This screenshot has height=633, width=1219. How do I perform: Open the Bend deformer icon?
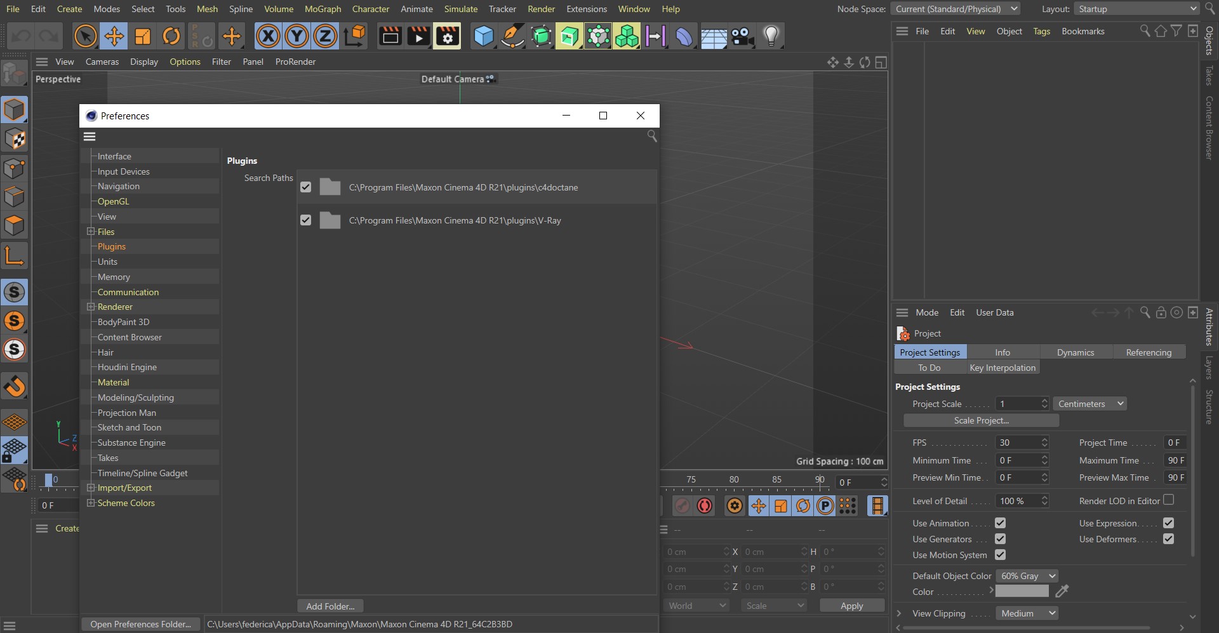(684, 36)
